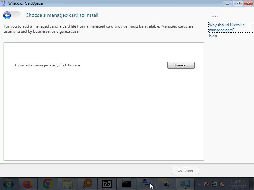The width and height of the screenshot is (254, 190).
Task: Click the 'To install a managed card, click Browse' text
Action: (x=47, y=65)
